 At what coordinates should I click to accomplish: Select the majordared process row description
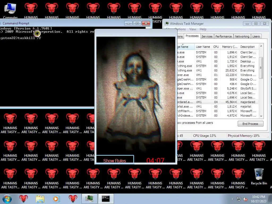[x=248, y=102]
